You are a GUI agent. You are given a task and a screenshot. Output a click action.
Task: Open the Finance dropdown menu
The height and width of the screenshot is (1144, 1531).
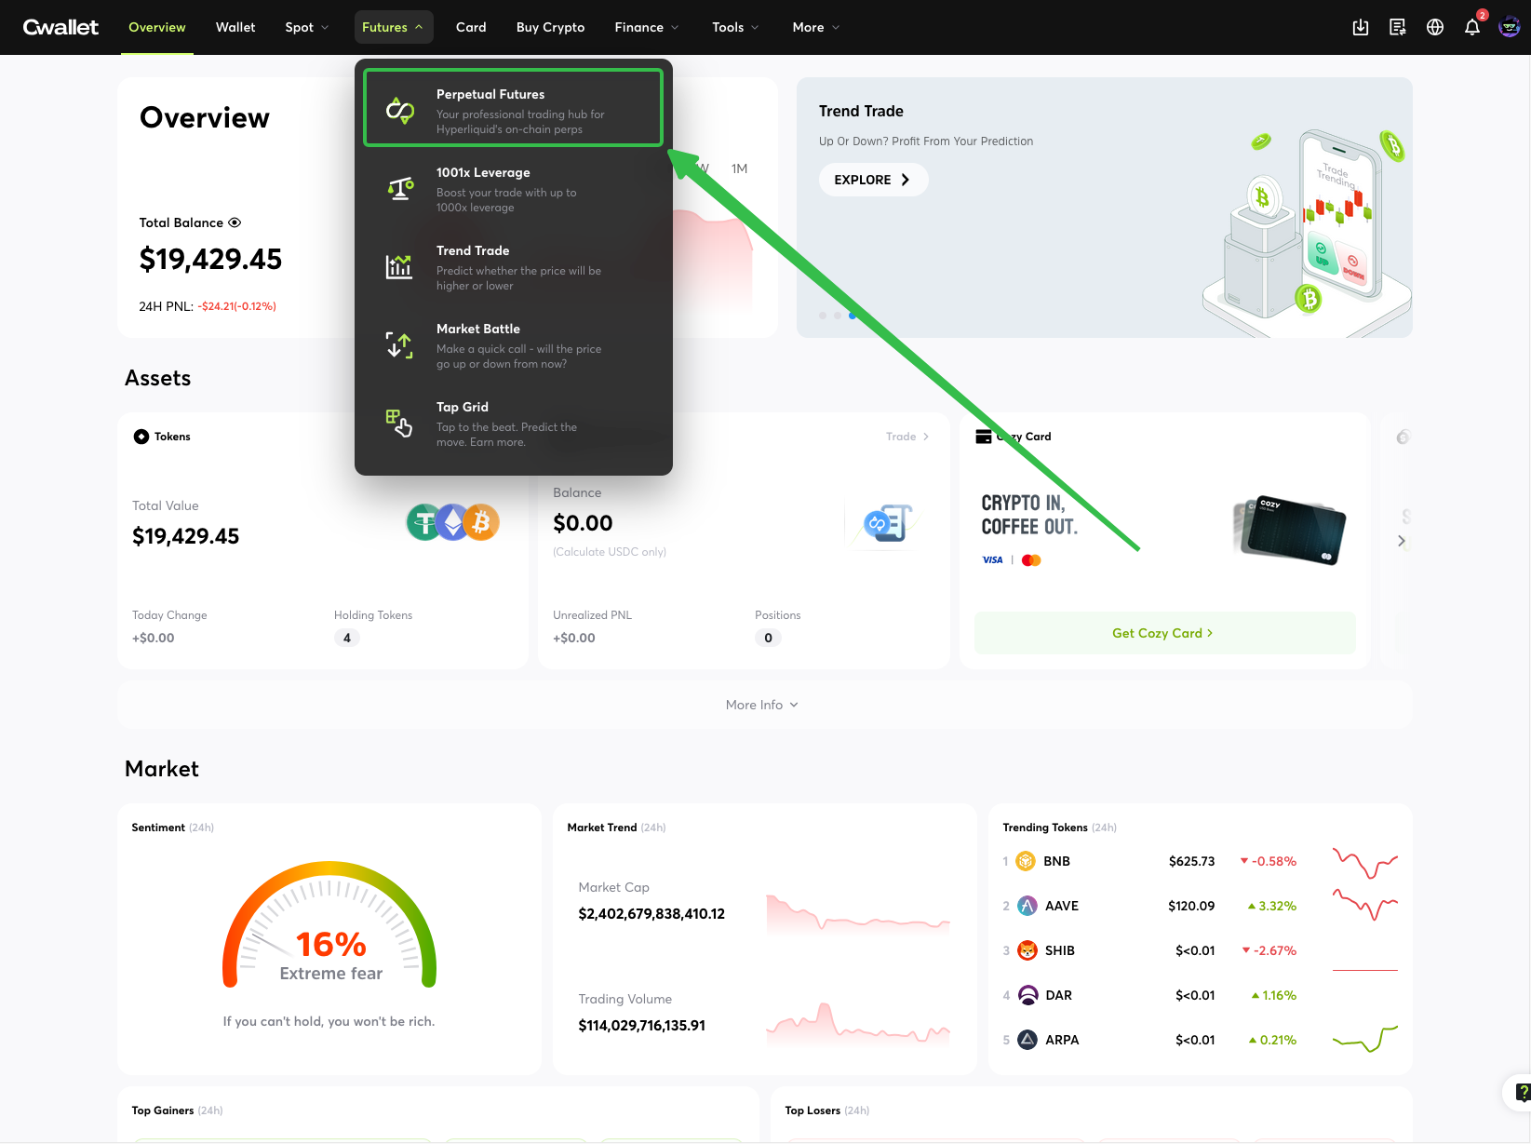pos(646,27)
